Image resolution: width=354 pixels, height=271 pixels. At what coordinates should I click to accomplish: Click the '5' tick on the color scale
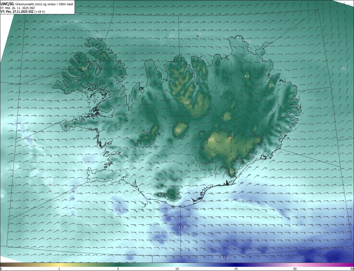point(118,269)
